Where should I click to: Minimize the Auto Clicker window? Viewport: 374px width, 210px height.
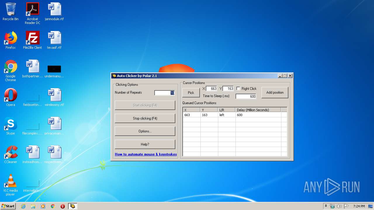(x=280, y=76)
